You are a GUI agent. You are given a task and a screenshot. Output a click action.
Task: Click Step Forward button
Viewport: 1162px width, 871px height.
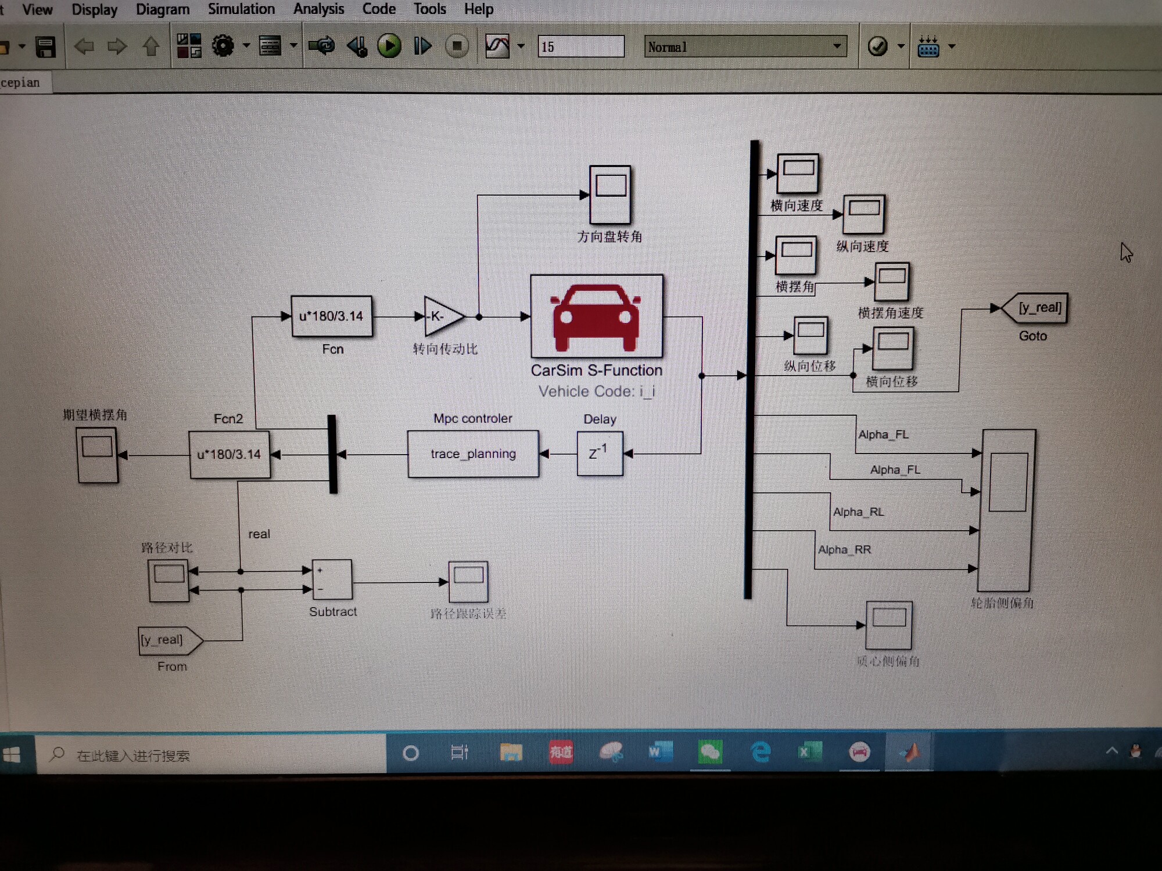coord(422,46)
